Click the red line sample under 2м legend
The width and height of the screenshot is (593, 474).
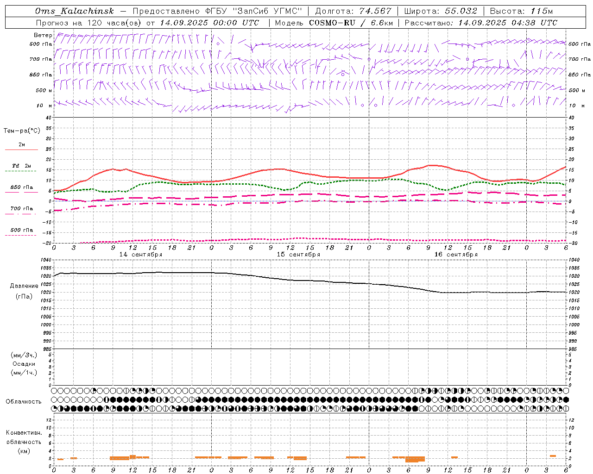(x=21, y=150)
